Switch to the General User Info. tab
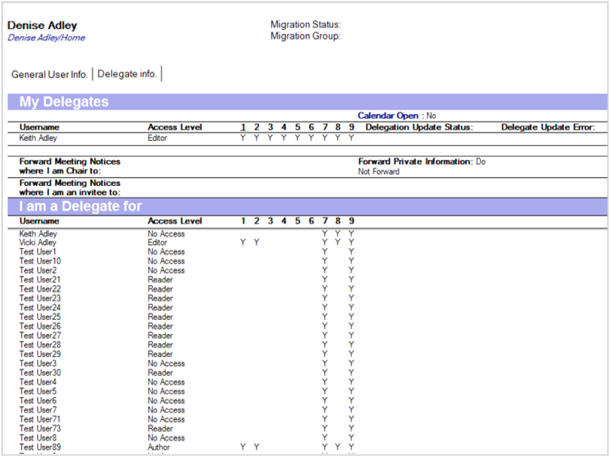Viewport: 610px width, 457px height. click(50, 74)
